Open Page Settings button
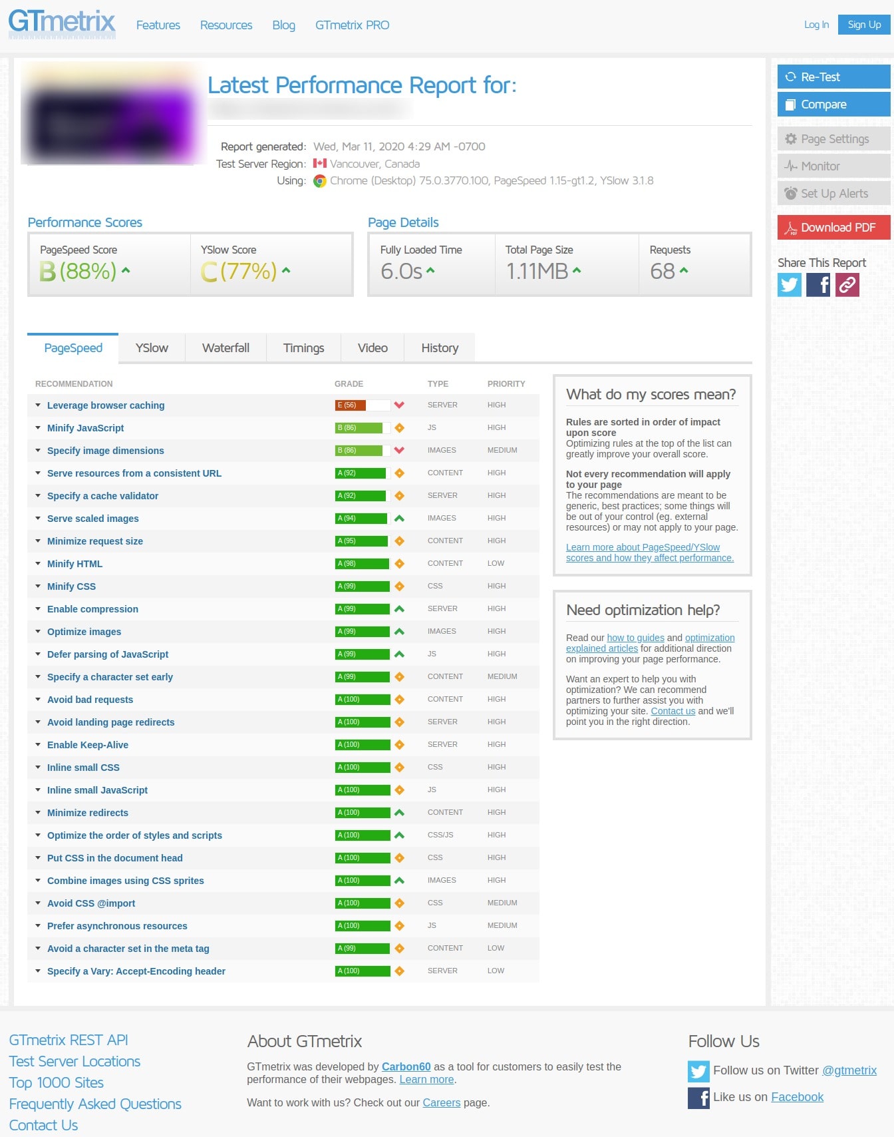This screenshot has width=894, height=1137. click(833, 138)
